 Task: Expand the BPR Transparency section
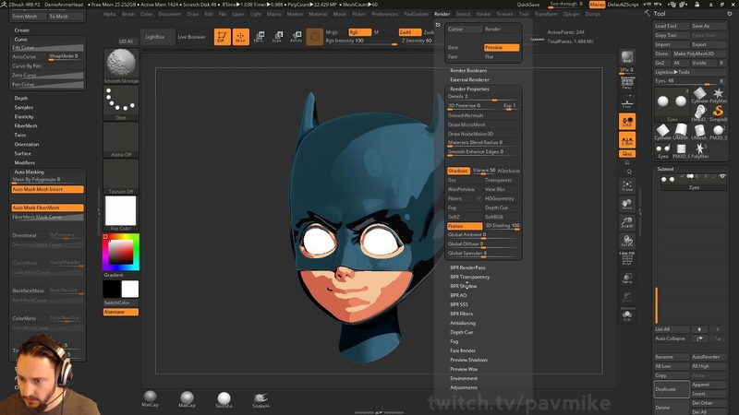click(x=469, y=277)
